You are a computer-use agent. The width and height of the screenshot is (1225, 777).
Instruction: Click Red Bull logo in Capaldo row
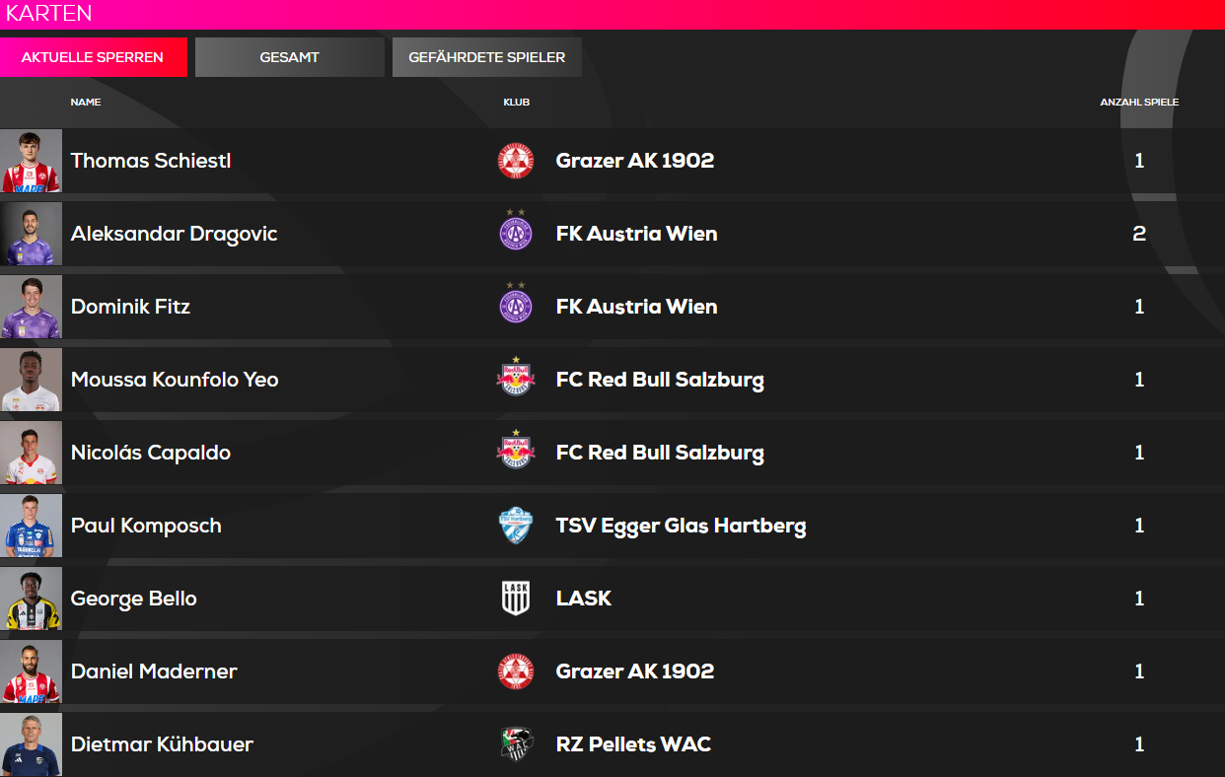coord(515,450)
